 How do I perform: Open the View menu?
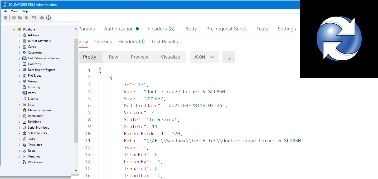point(14,11)
